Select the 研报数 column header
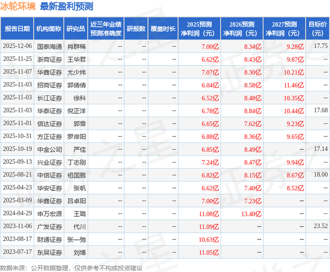The image size is (330, 272). pyautogui.click(x=136, y=29)
